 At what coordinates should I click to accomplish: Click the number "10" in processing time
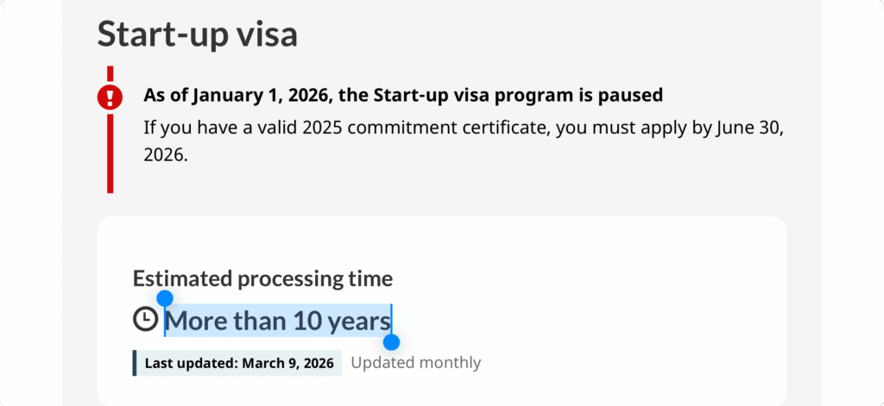tap(306, 321)
